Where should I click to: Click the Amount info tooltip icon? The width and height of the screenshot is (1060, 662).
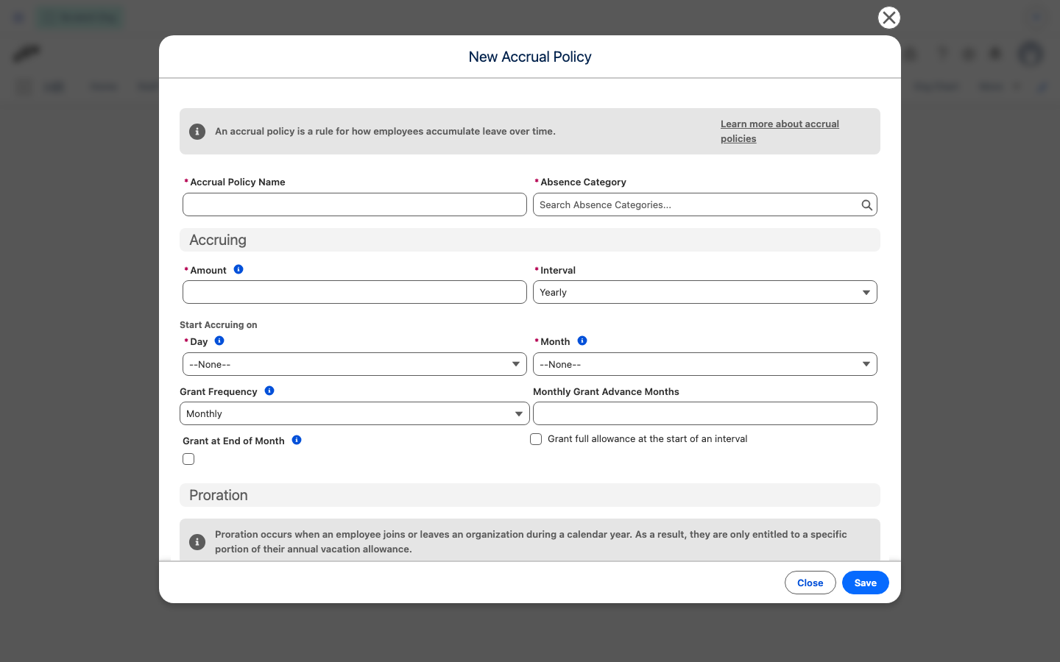239,269
